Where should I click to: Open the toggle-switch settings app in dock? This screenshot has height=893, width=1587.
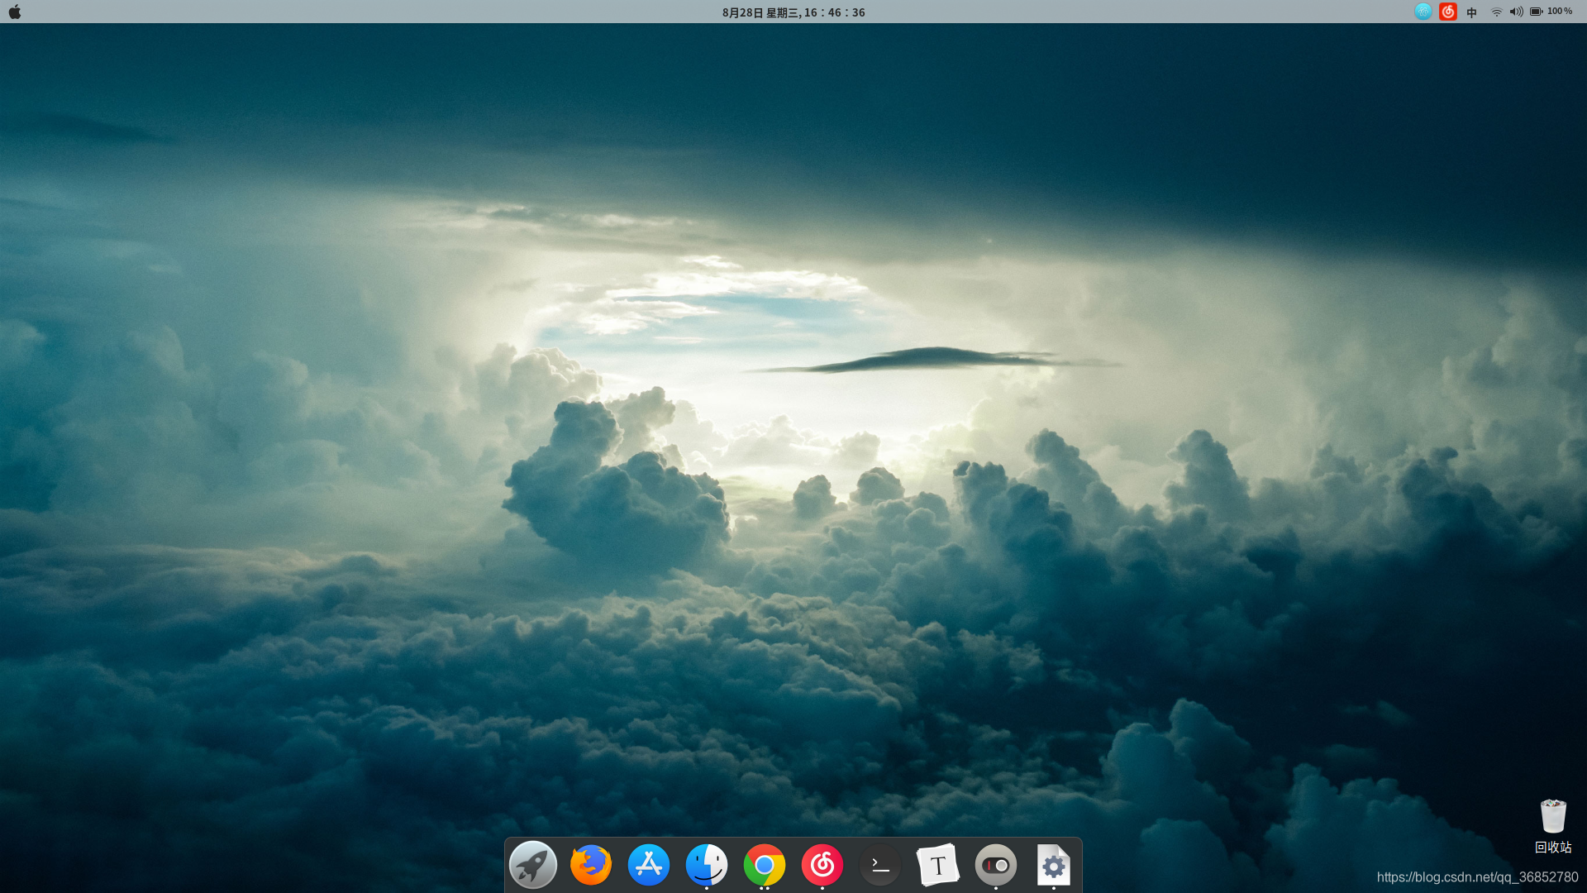pyautogui.click(x=996, y=865)
